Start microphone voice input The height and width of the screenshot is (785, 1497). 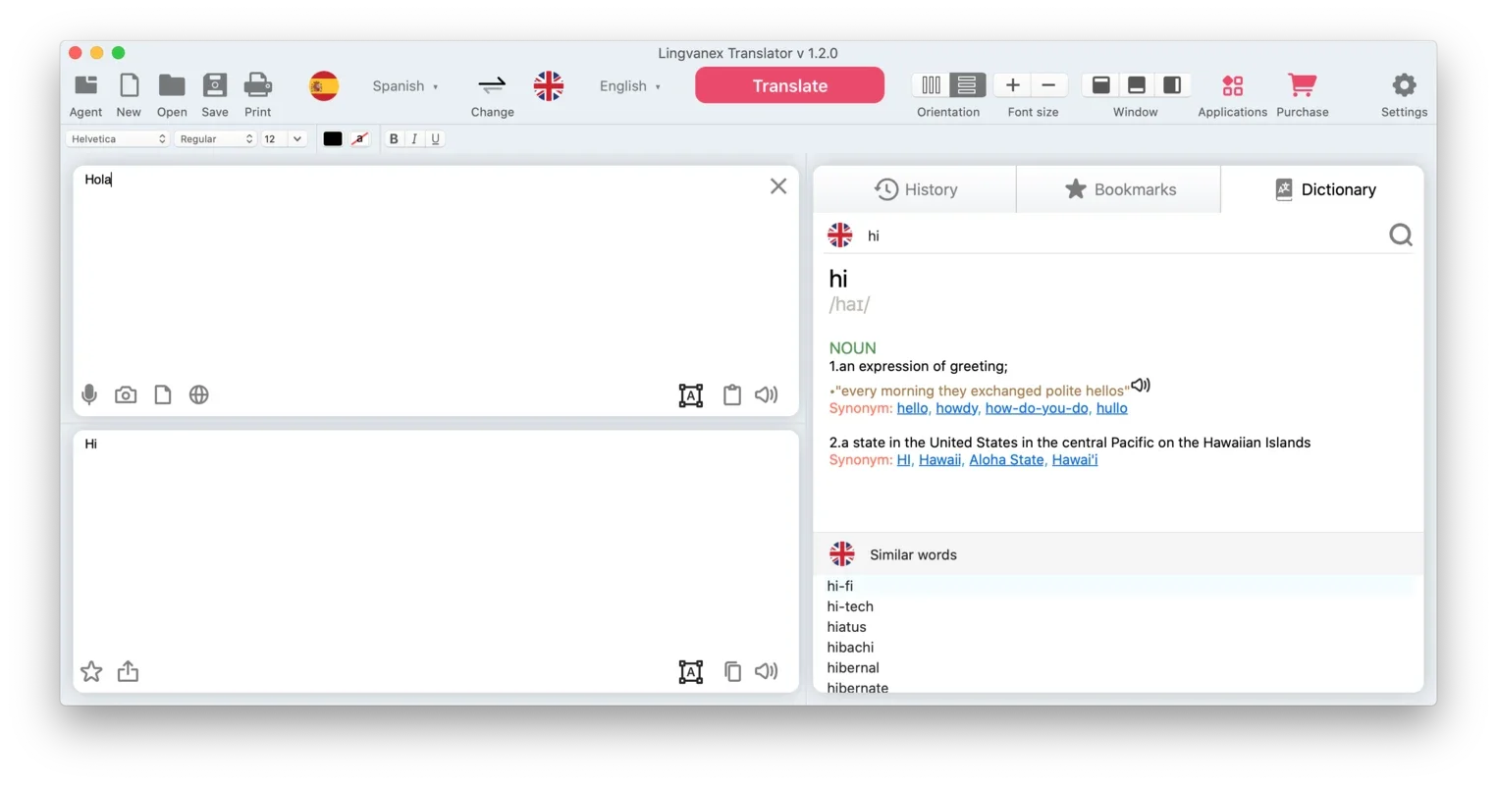tap(89, 394)
